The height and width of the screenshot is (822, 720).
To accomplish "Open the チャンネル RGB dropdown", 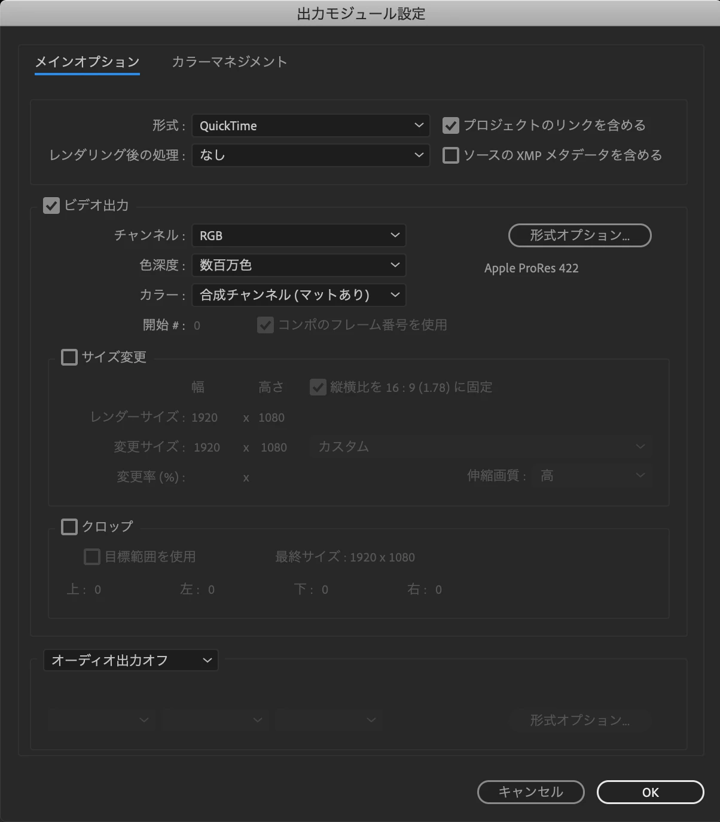I will point(298,235).
